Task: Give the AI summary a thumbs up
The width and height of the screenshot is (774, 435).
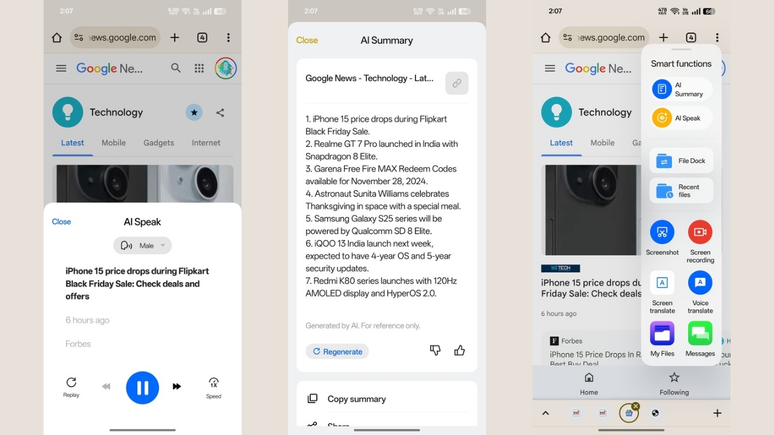Action: point(460,350)
